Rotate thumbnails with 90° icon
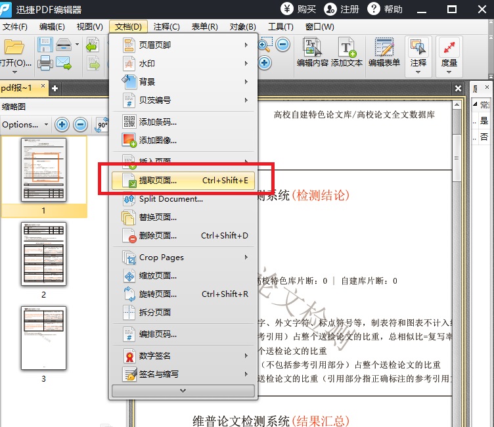Screen dimensions: 494x427 [x=101, y=124]
